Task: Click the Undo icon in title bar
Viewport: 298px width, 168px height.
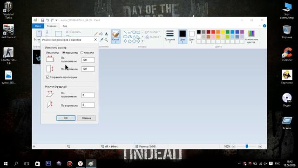Action: (47, 20)
